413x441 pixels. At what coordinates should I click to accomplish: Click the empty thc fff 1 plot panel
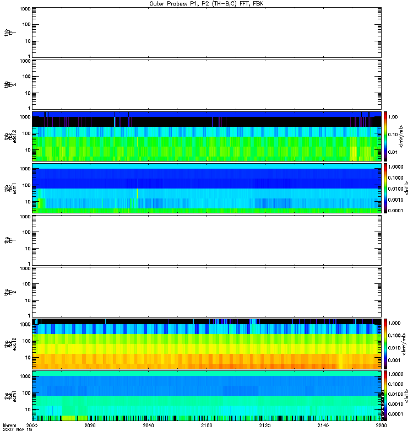click(x=206, y=240)
